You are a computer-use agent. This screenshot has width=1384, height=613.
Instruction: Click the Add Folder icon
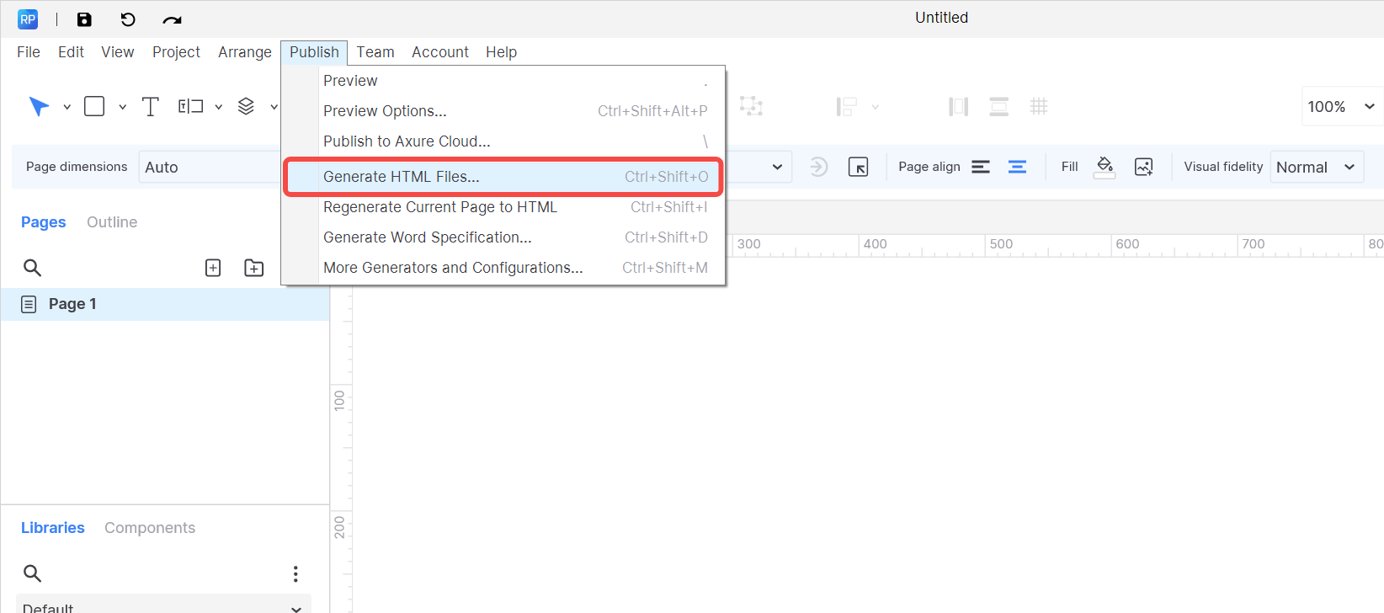click(253, 268)
